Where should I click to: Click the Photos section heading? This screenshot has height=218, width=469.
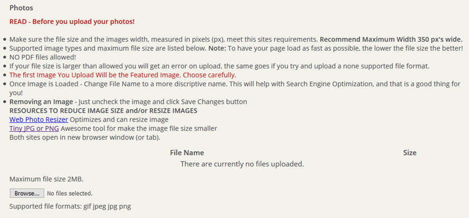pyautogui.click(x=21, y=8)
